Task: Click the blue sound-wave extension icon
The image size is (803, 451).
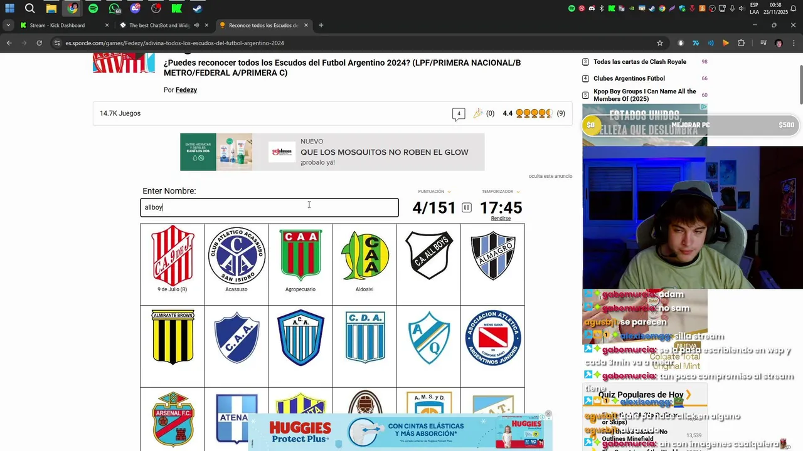Action: pos(711,43)
